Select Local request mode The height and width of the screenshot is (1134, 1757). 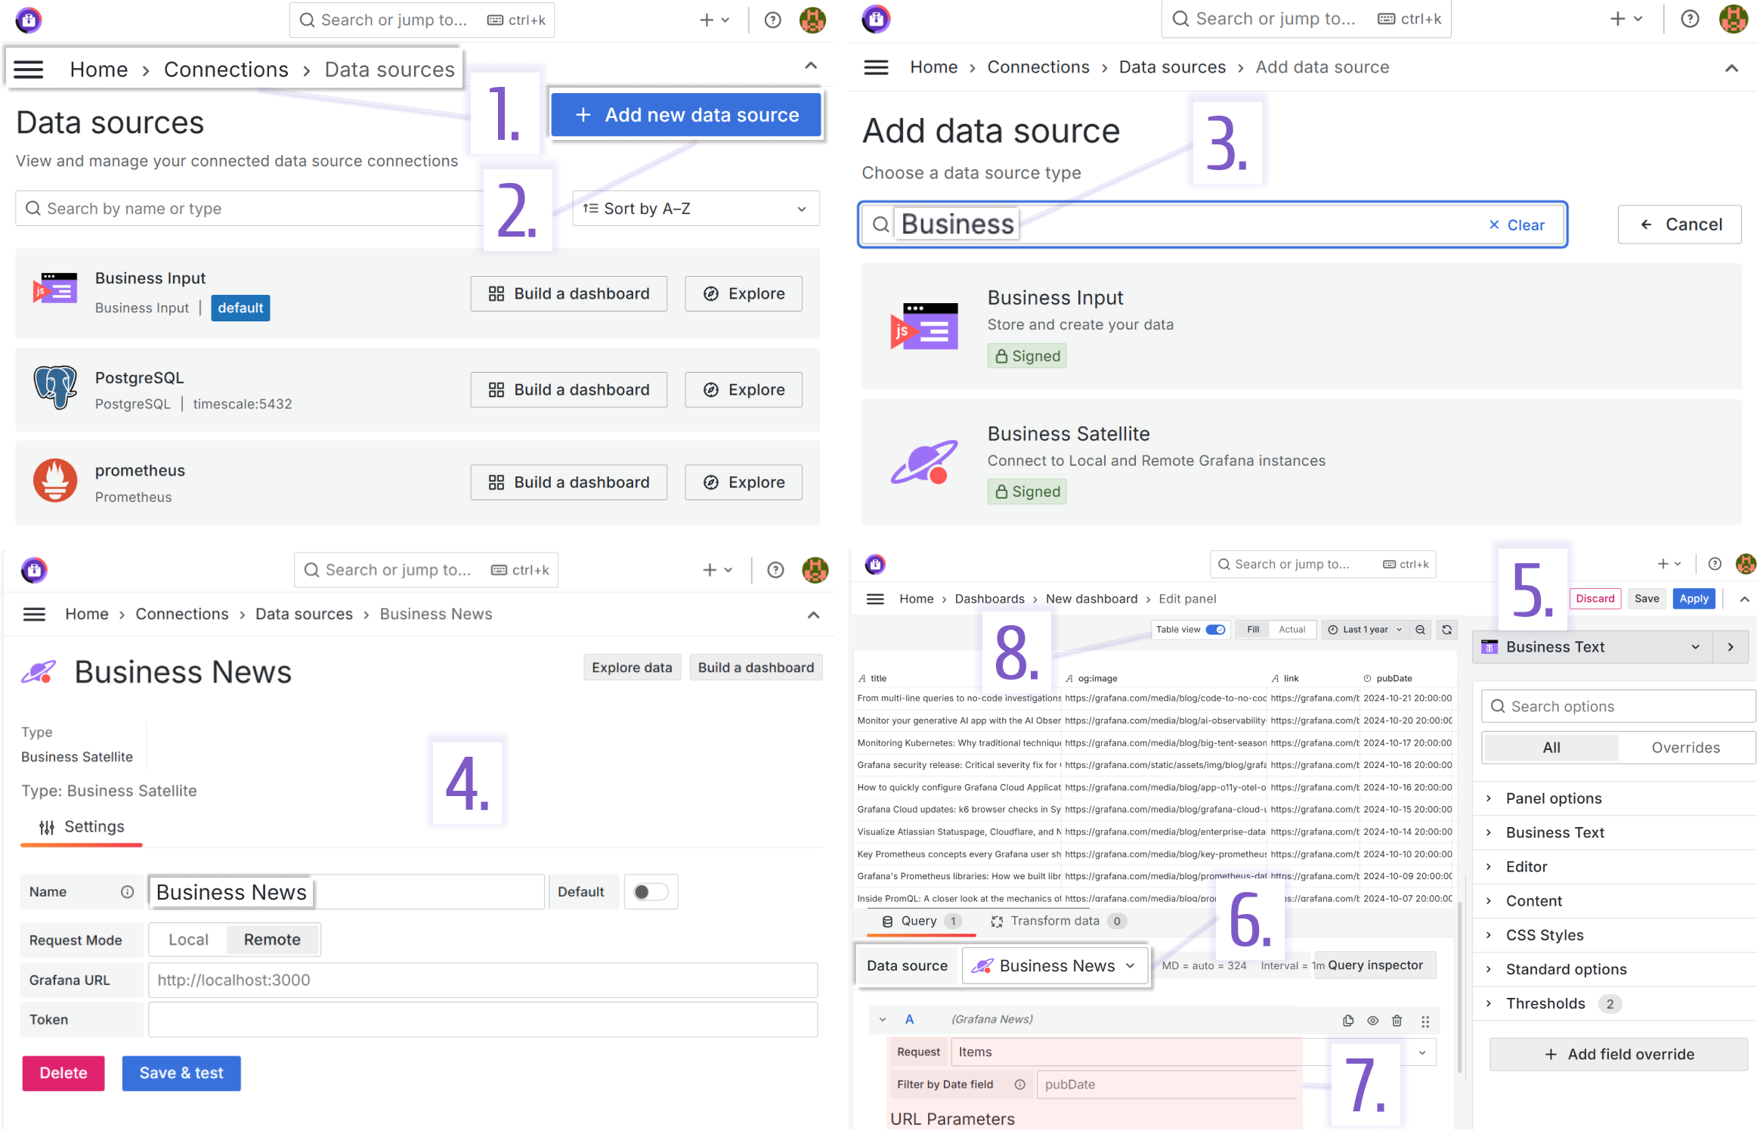click(188, 940)
